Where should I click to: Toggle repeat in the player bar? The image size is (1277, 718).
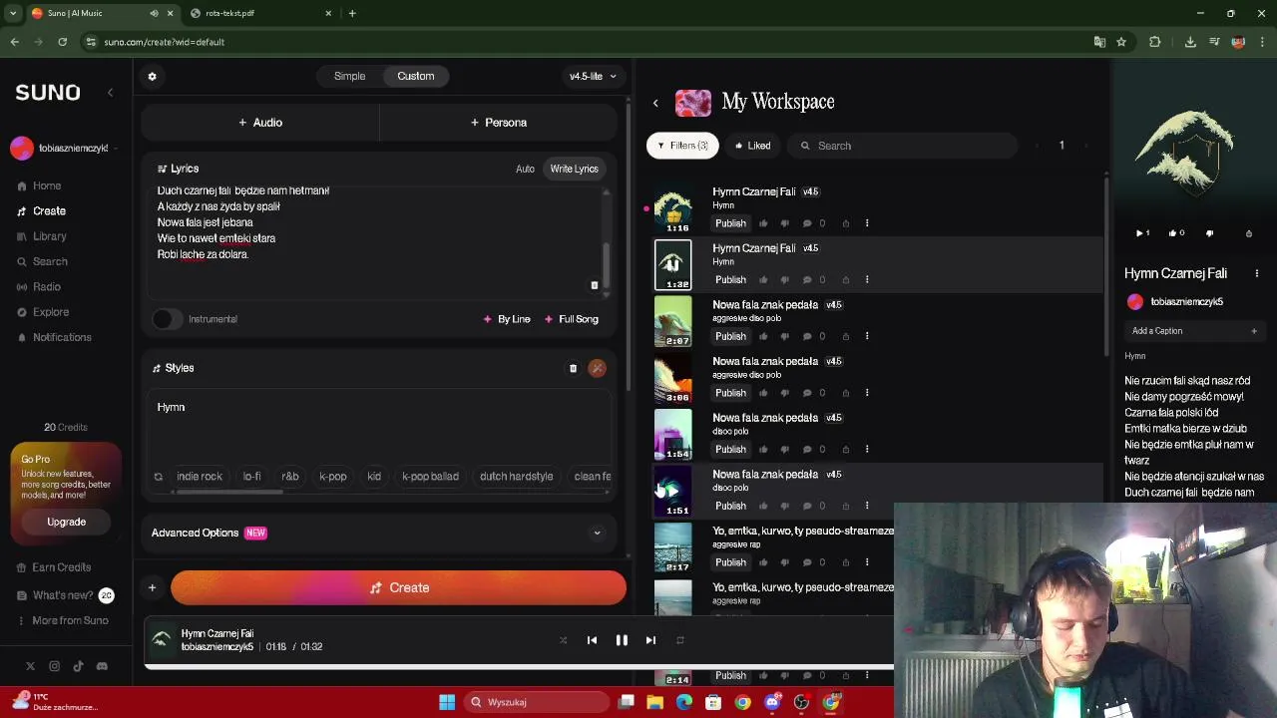[680, 640]
